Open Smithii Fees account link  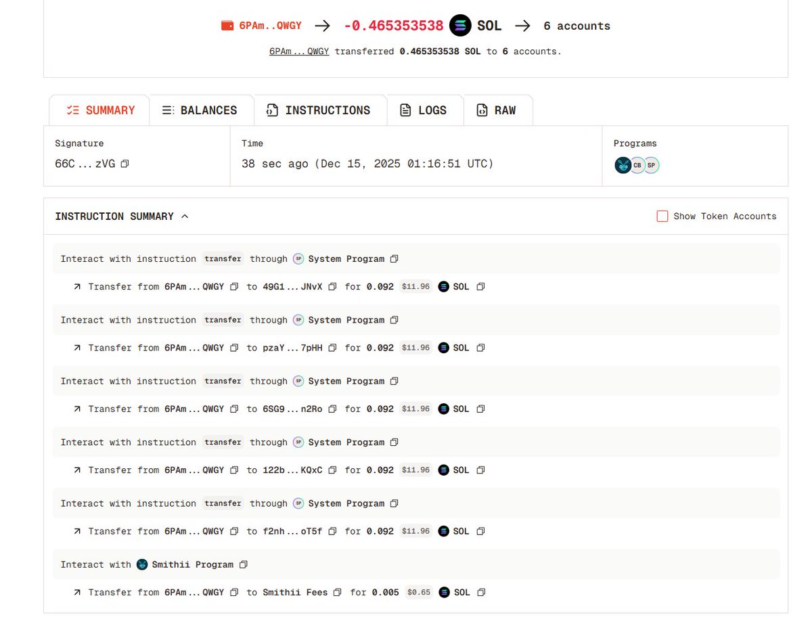295,593
